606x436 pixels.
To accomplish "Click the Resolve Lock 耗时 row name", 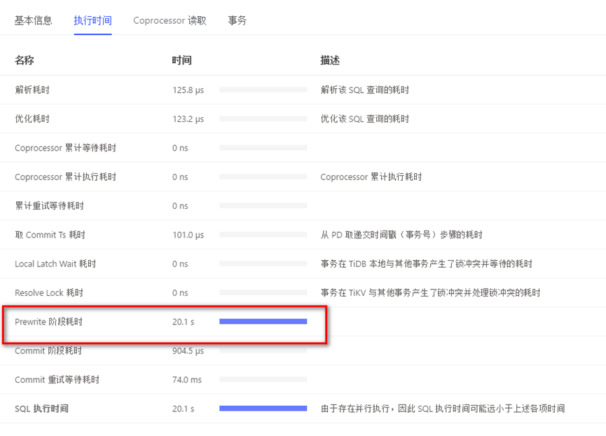I will click(x=48, y=292).
